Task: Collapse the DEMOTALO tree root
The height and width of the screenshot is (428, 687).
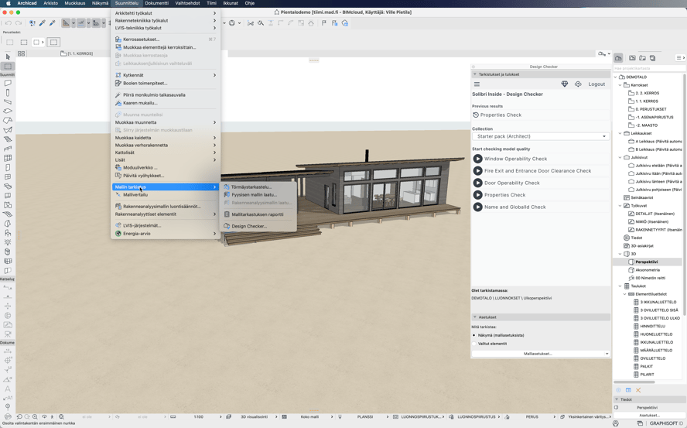Action: [x=616, y=77]
